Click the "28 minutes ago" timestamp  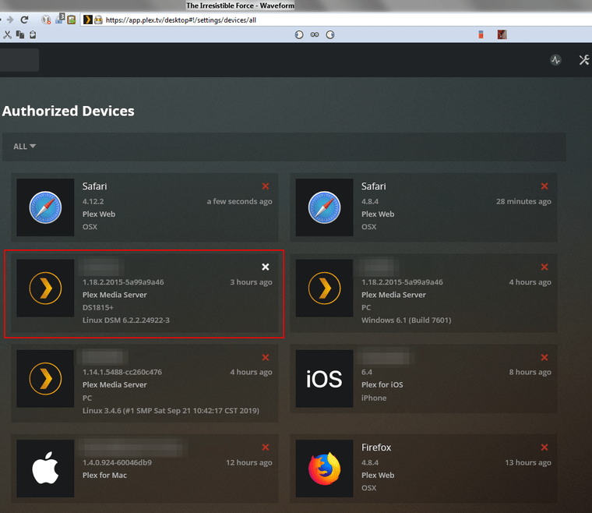point(523,201)
